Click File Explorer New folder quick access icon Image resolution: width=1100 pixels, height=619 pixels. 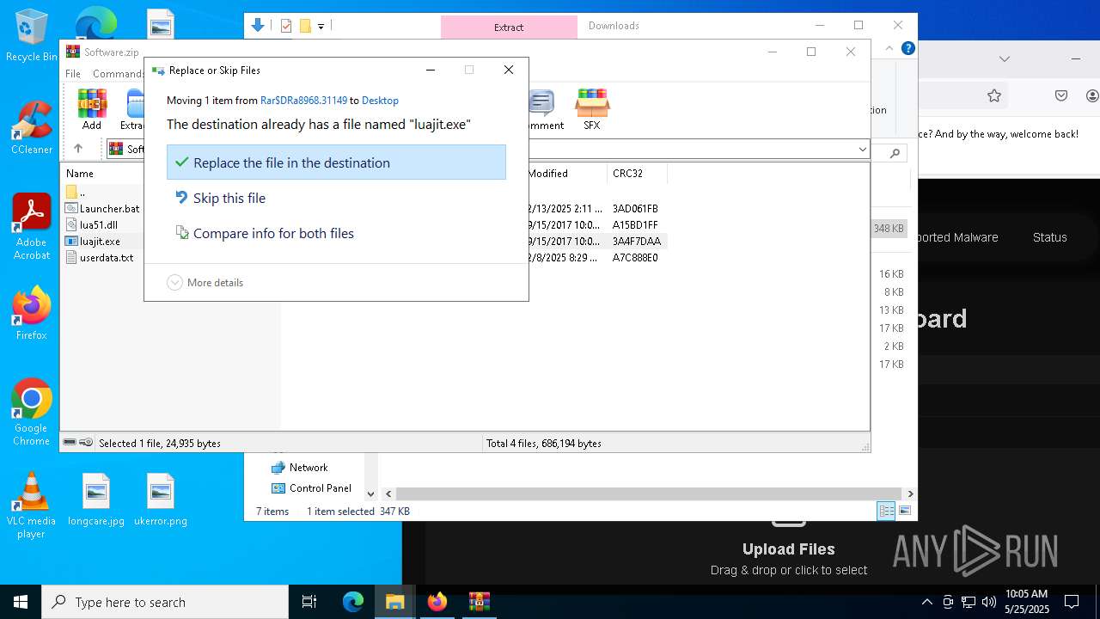point(305,26)
